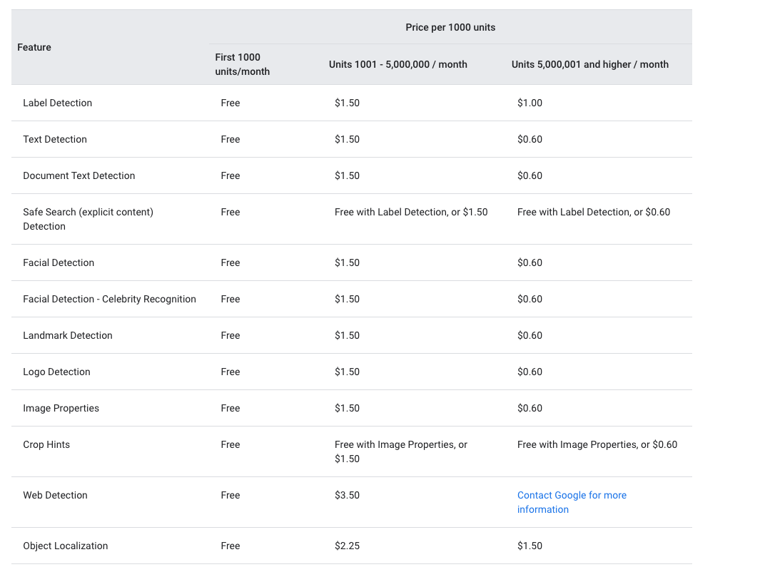Click the Free cell in Object Localization row

(x=230, y=546)
